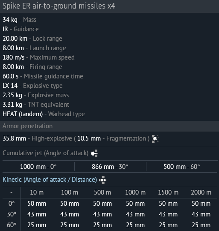
Task: Click the Cumulative jet (Angle of attack) label
Action: [46, 153]
